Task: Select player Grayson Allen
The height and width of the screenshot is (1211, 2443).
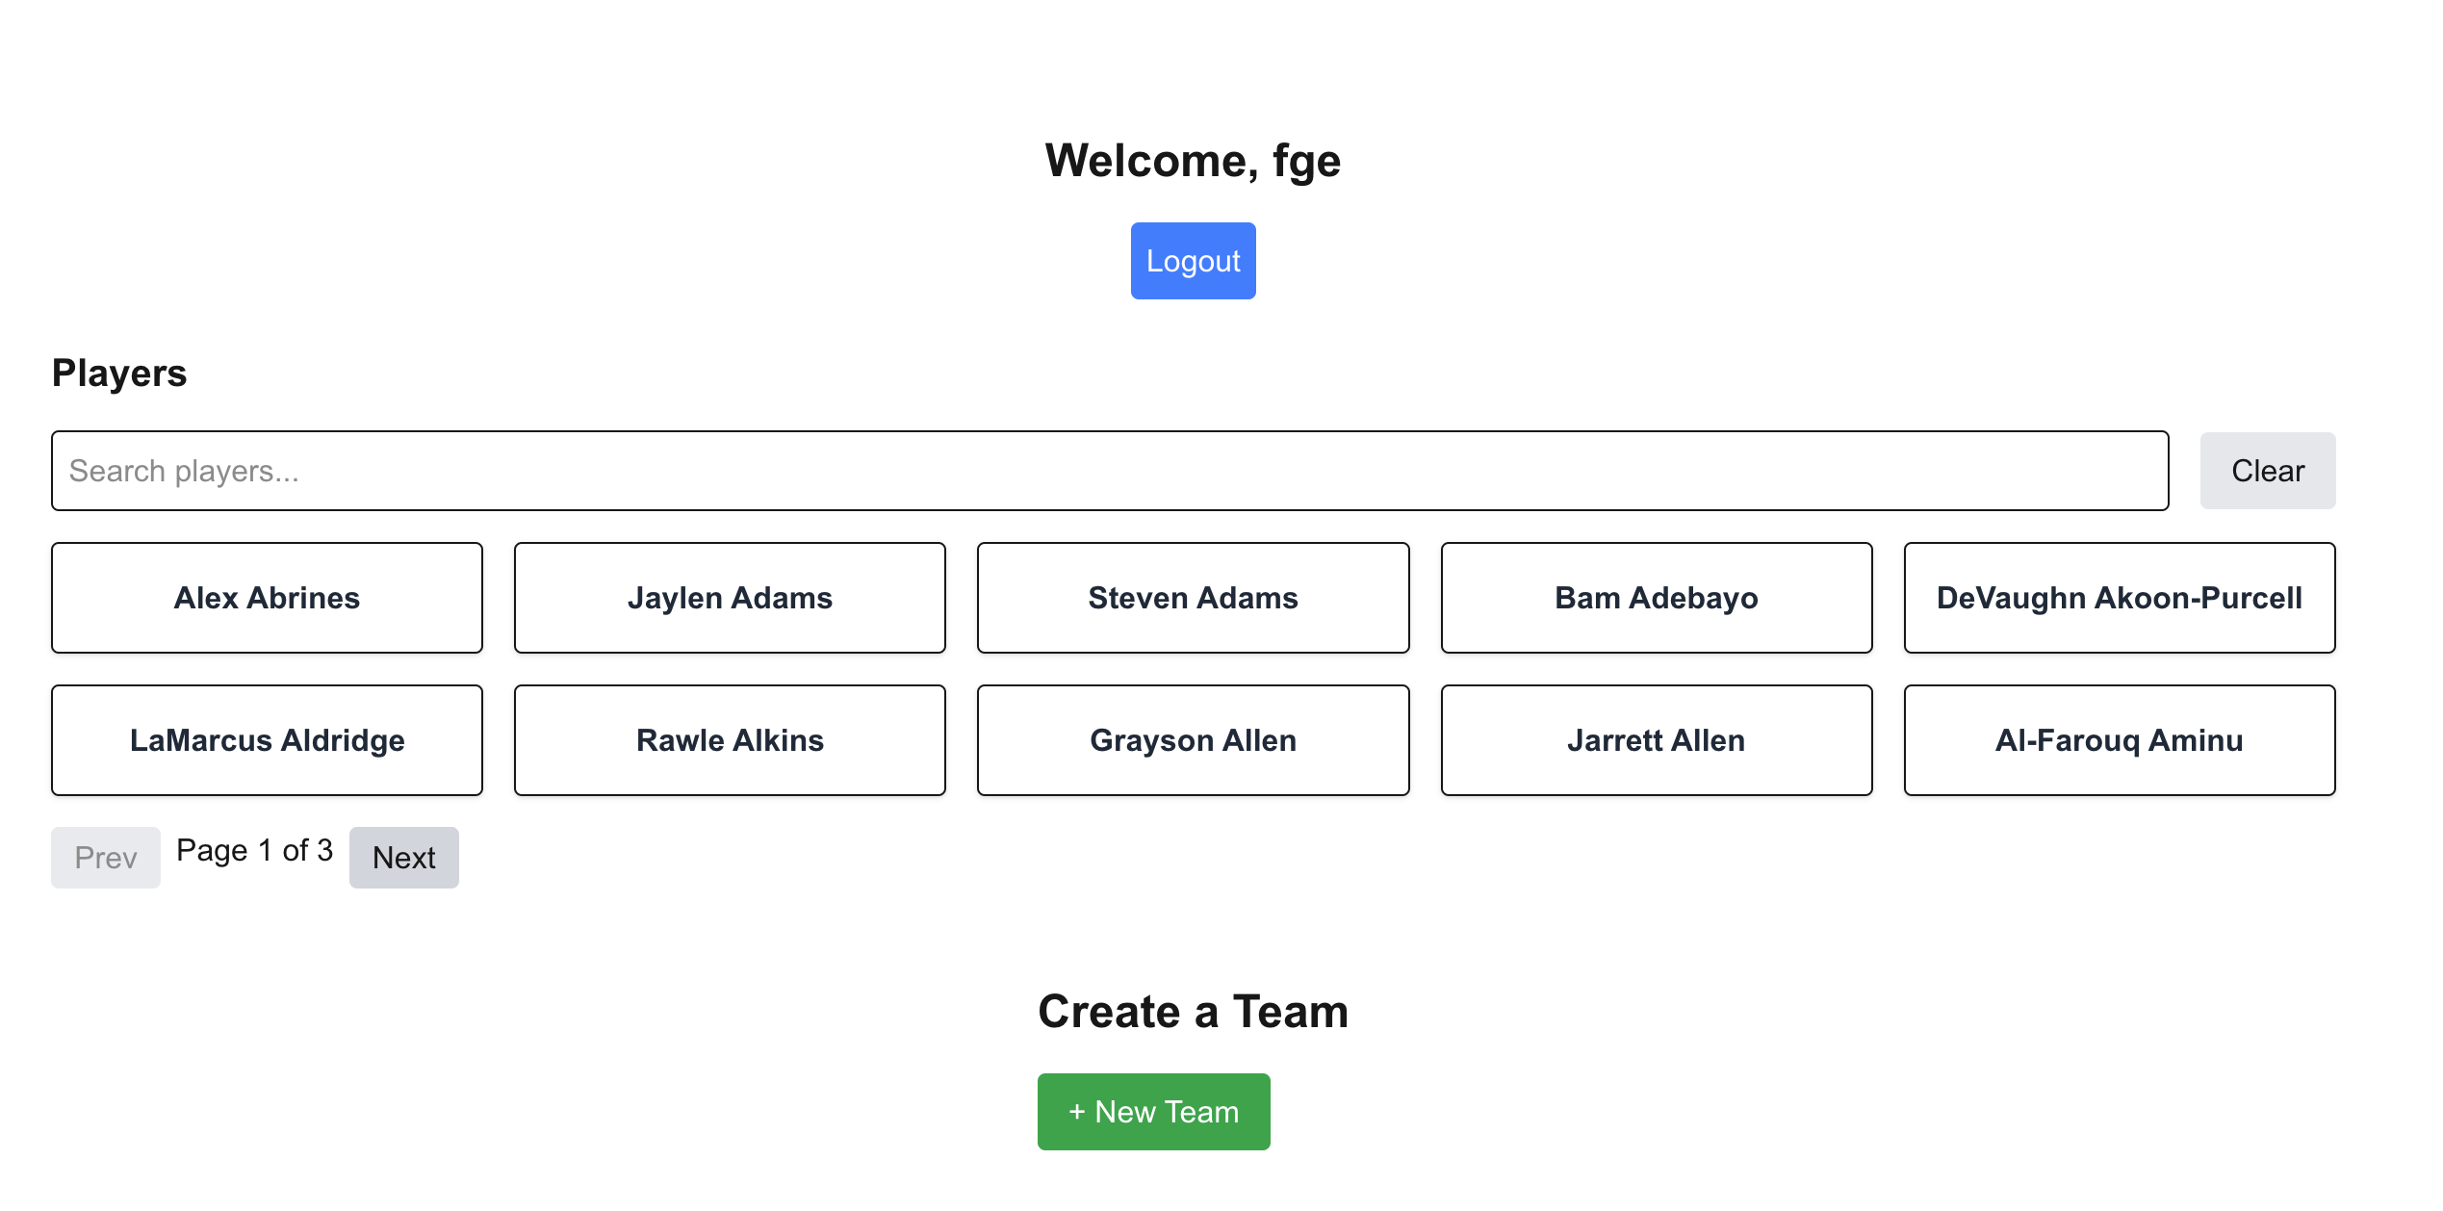Action: pos(1193,739)
